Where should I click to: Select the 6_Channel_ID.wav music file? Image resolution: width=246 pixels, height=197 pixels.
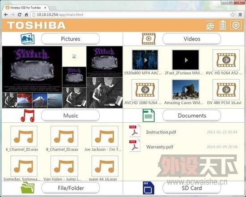point(24,136)
